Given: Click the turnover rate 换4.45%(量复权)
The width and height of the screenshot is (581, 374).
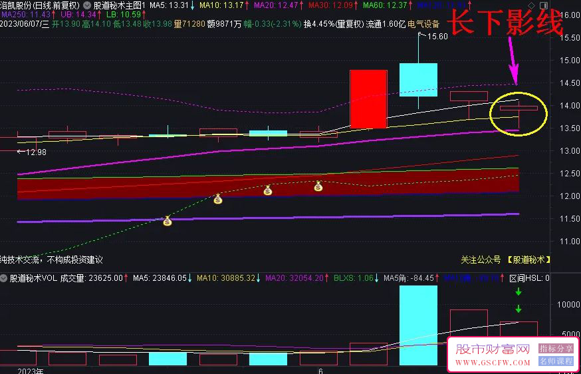Looking at the screenshot, I should click(334, 25).
